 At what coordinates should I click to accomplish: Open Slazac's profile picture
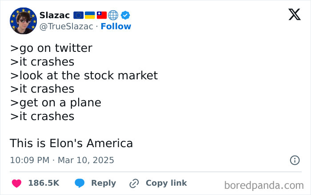23,21
